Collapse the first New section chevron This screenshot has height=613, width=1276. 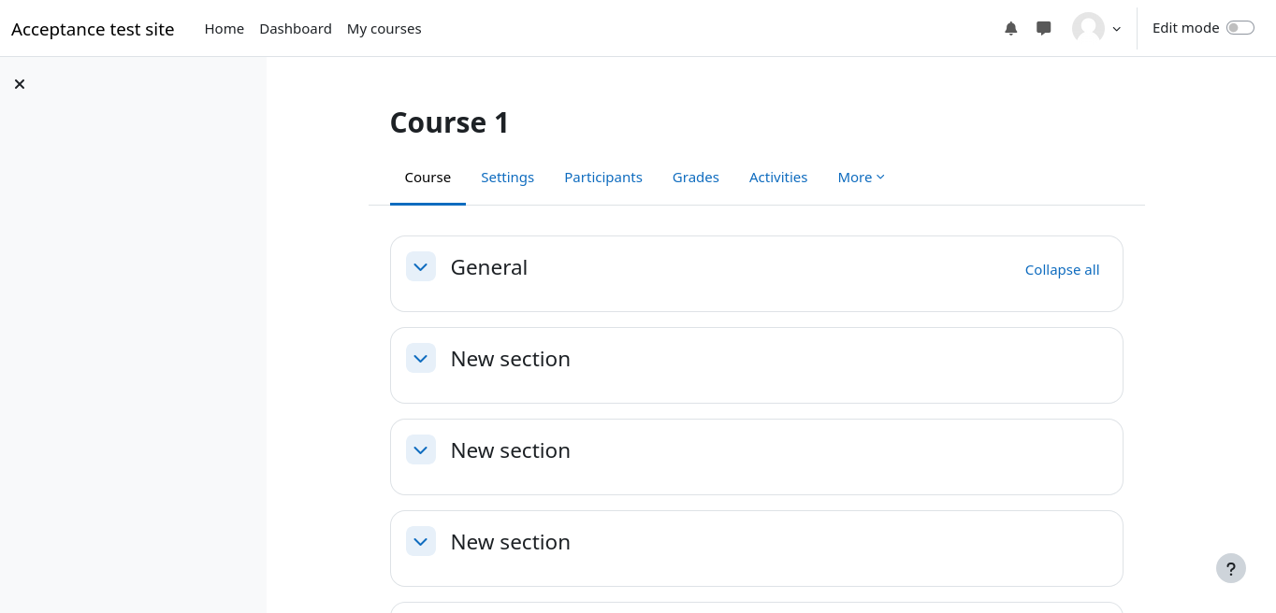click(x=421, y=358)
